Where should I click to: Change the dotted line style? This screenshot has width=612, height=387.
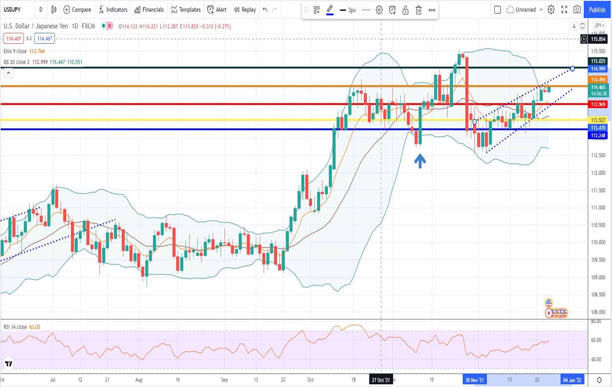pyautogui.click(x=366, y=10)
